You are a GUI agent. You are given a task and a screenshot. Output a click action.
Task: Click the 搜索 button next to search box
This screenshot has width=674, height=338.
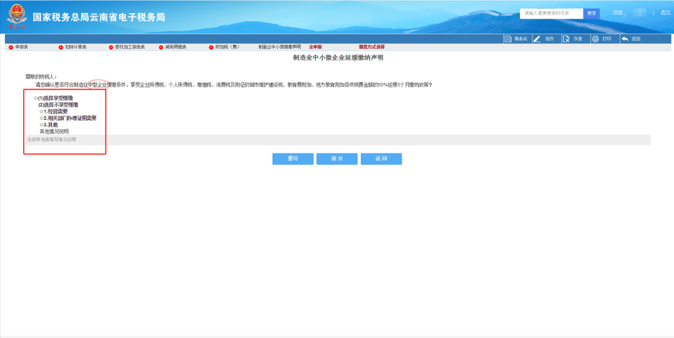[592, 13]
